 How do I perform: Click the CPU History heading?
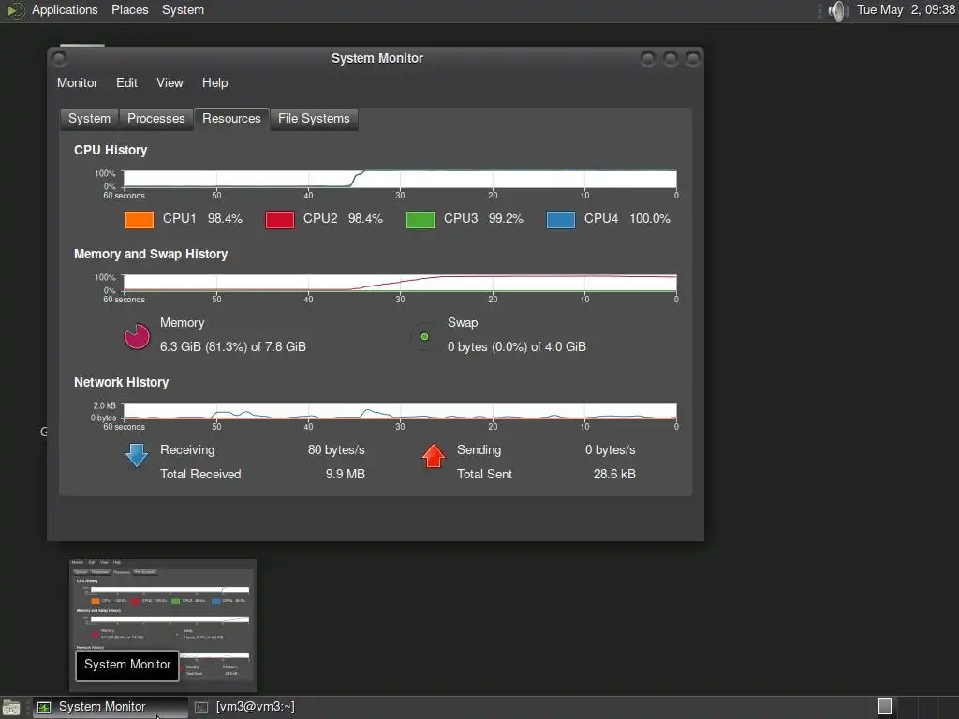(111, 151)
